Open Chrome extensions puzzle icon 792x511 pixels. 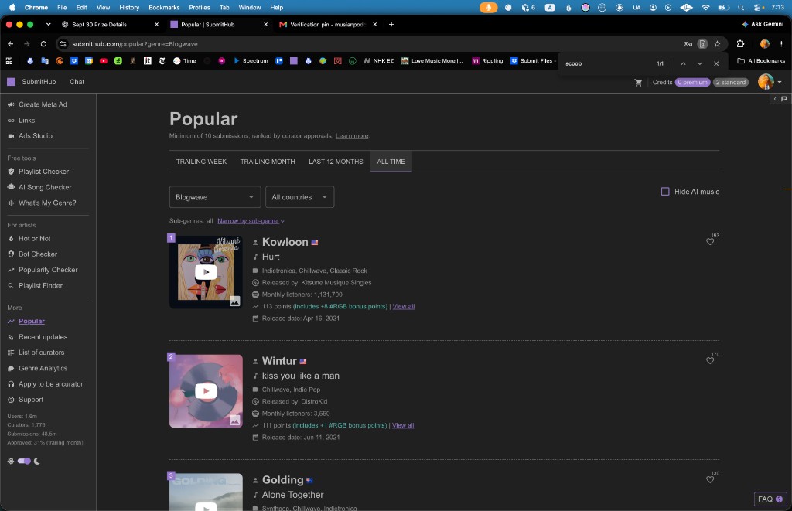[x=740, y=44]
